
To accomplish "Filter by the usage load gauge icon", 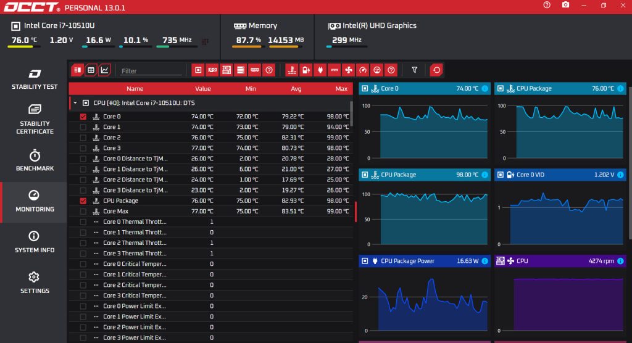I will point(377,70).
